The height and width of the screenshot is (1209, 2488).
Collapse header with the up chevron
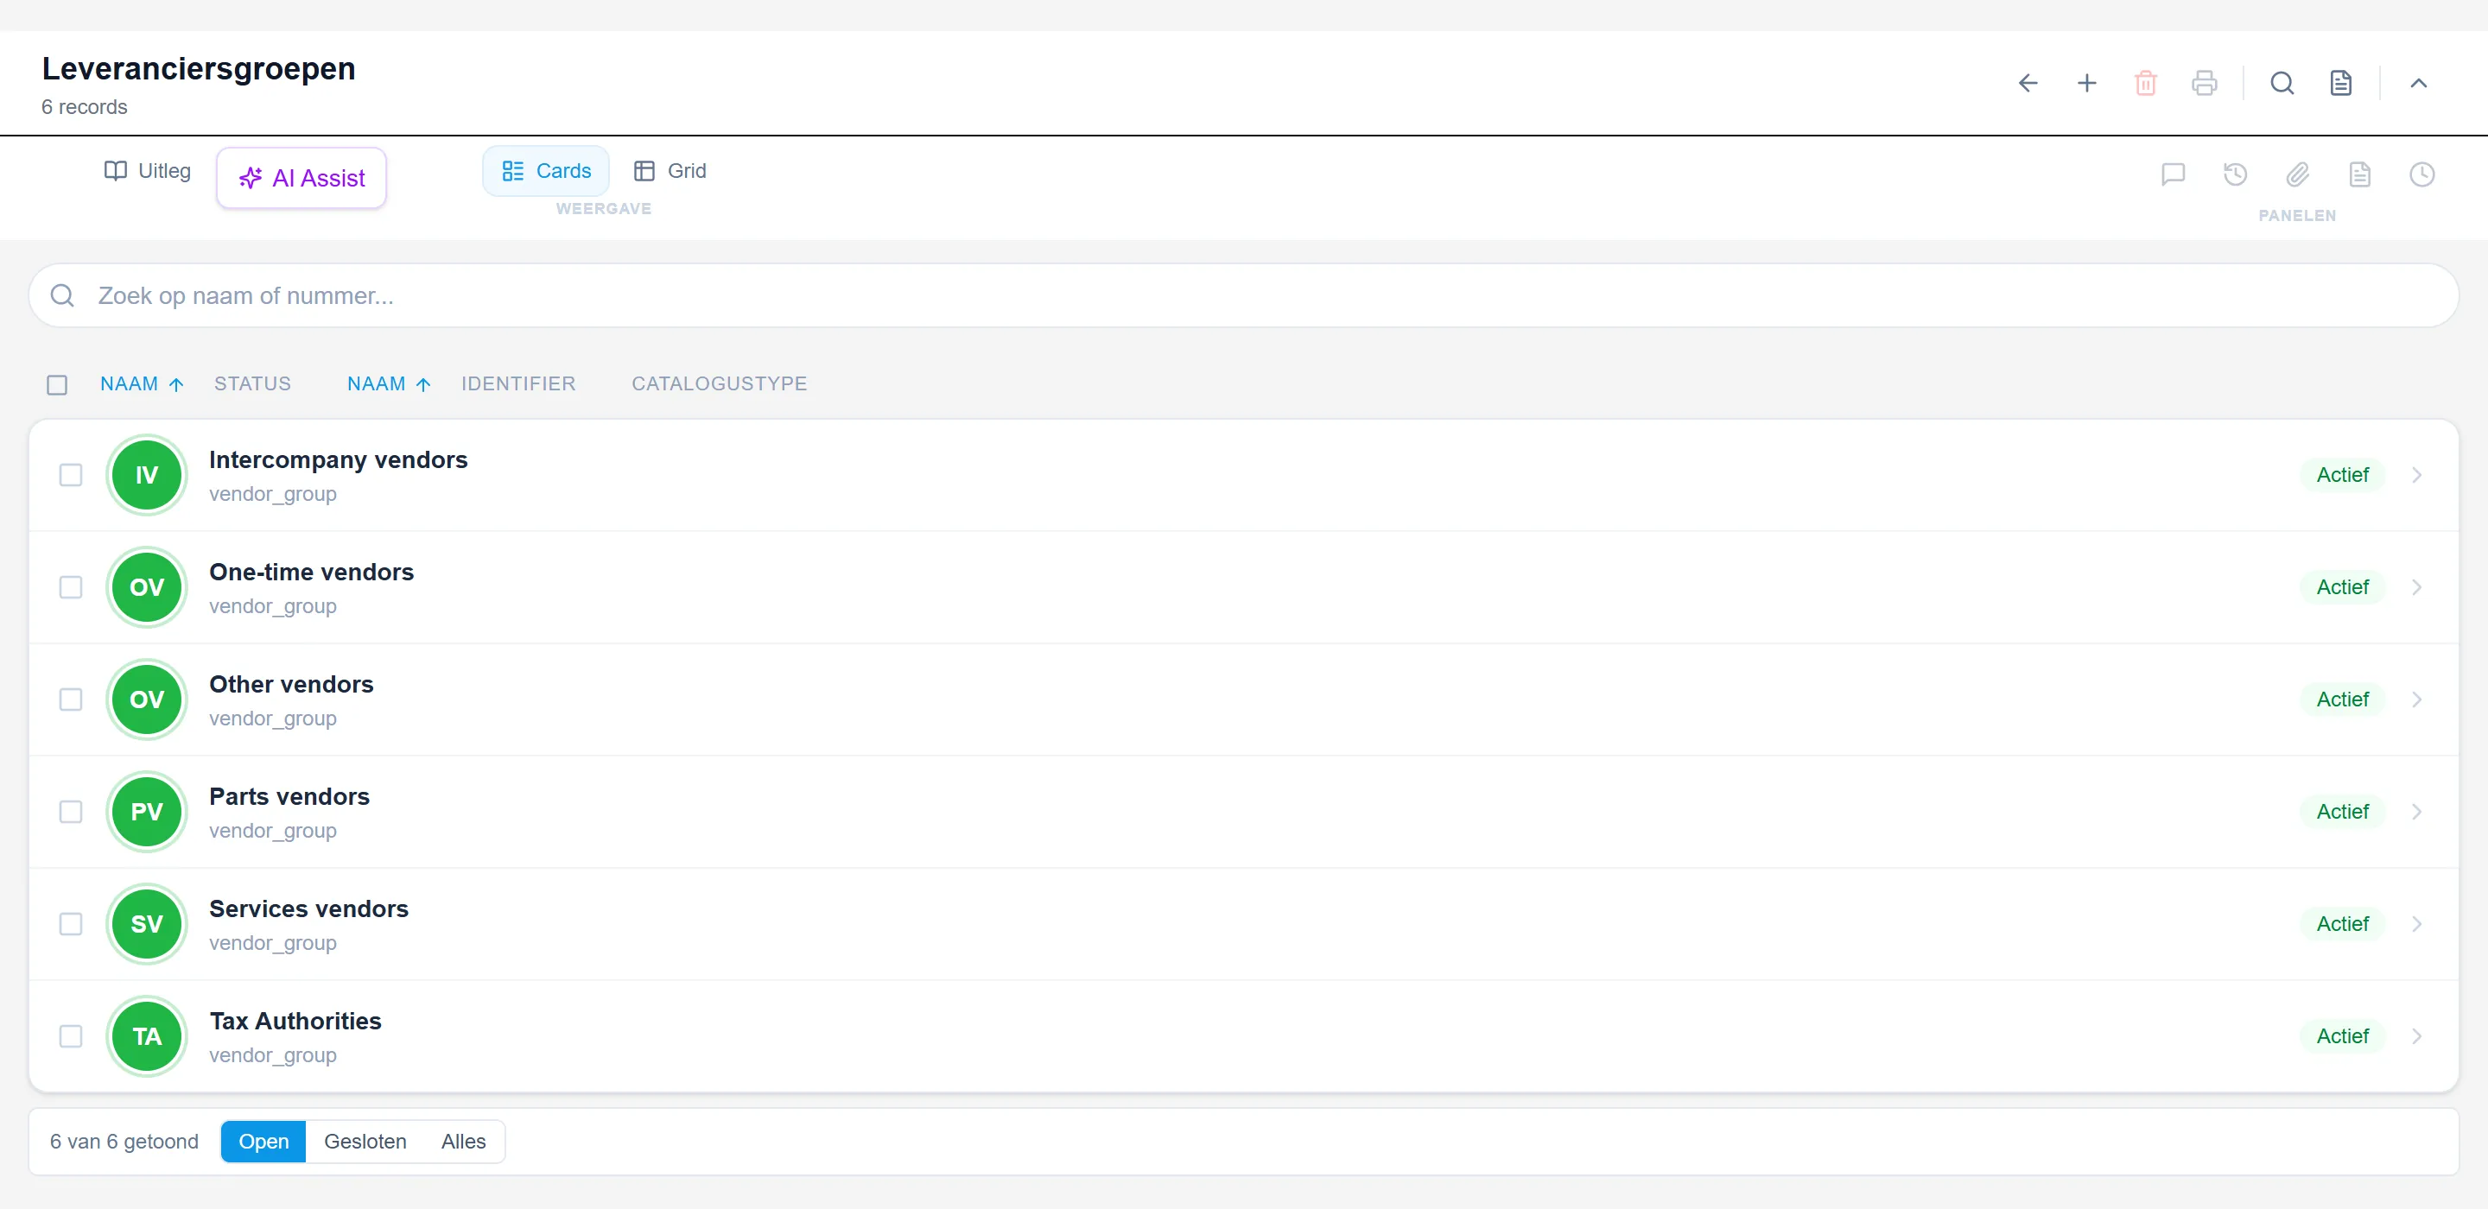tap(2417, 83)
